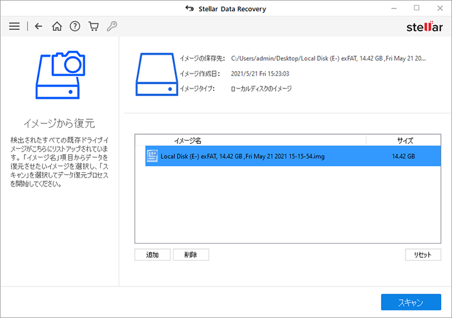Click the disk image icon in list row
The height and width of the screenshot is (318, 452).
(152, 156)
